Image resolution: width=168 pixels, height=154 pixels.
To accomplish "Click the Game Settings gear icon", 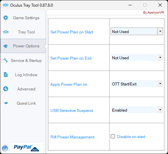I will (6, 18).
